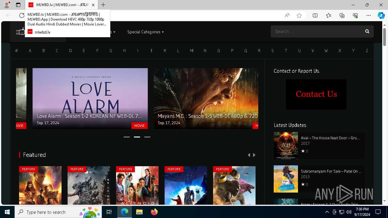Select the first slider pagination dash
The height and width of the screenshot is (218, 388).
pos(127,137)
